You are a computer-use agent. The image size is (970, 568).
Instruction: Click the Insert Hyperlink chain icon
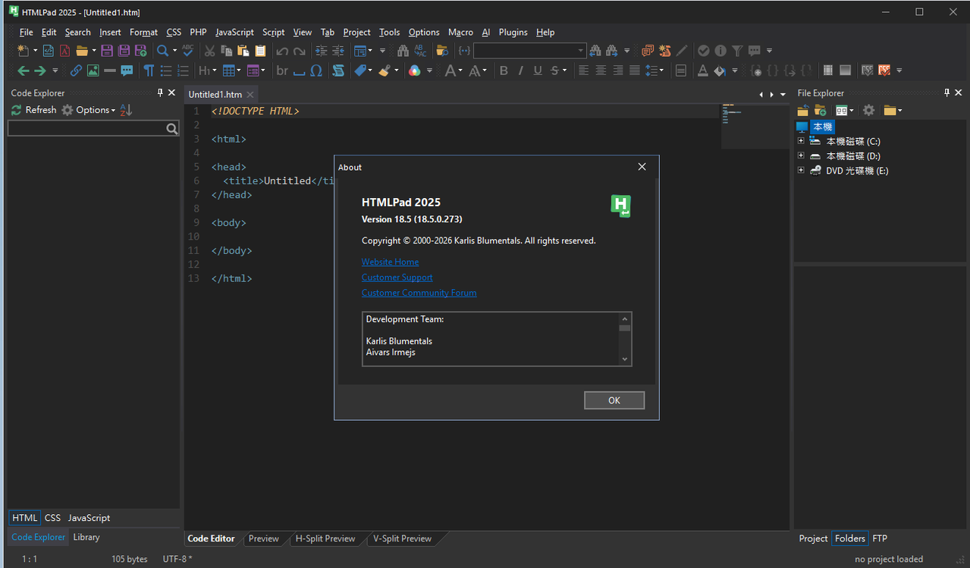[76, 71]
